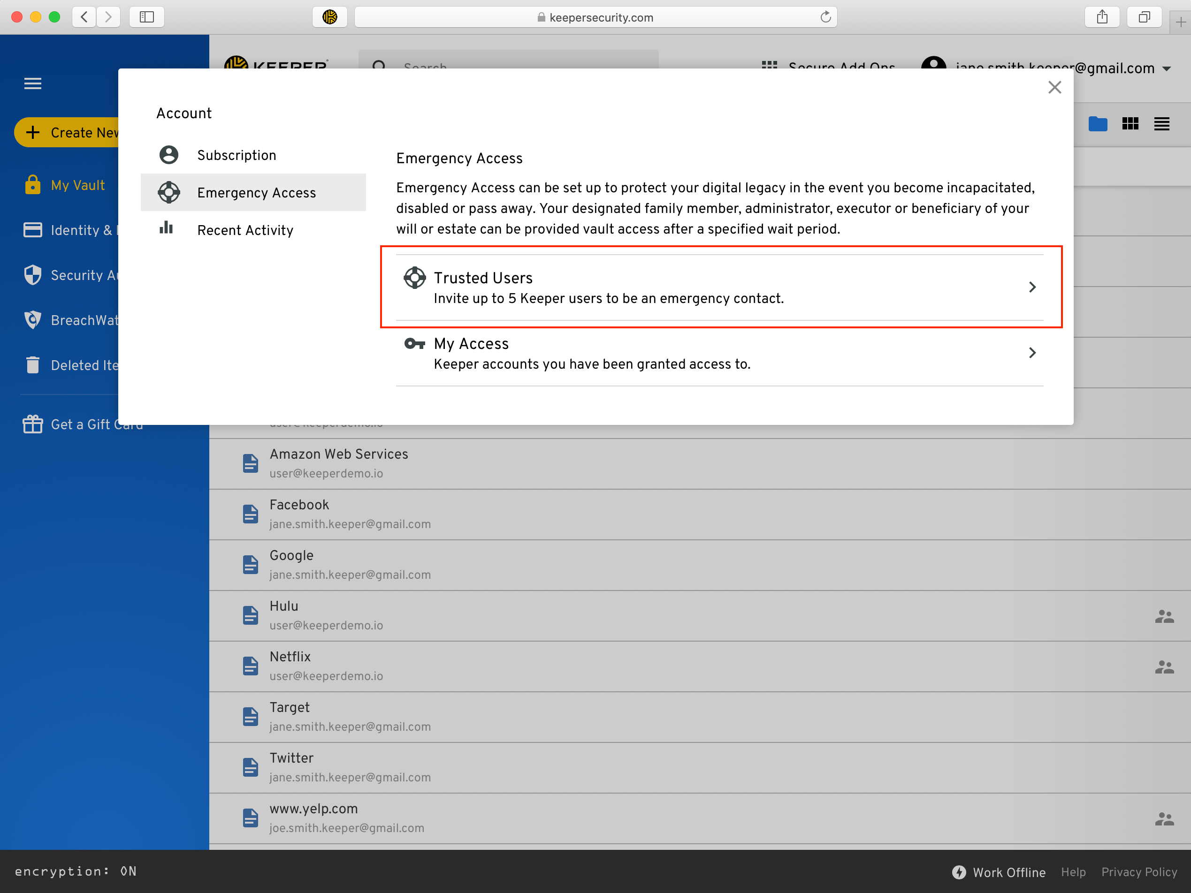Image resolution: width=1191 pixels, height=893 pixels.
Task: Expand My Access chevron arrow
Action: tap(1031, 353)
